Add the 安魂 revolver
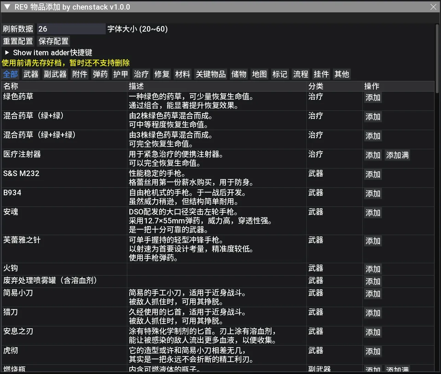This screenshot has height=374, width=441. point(373,213)
